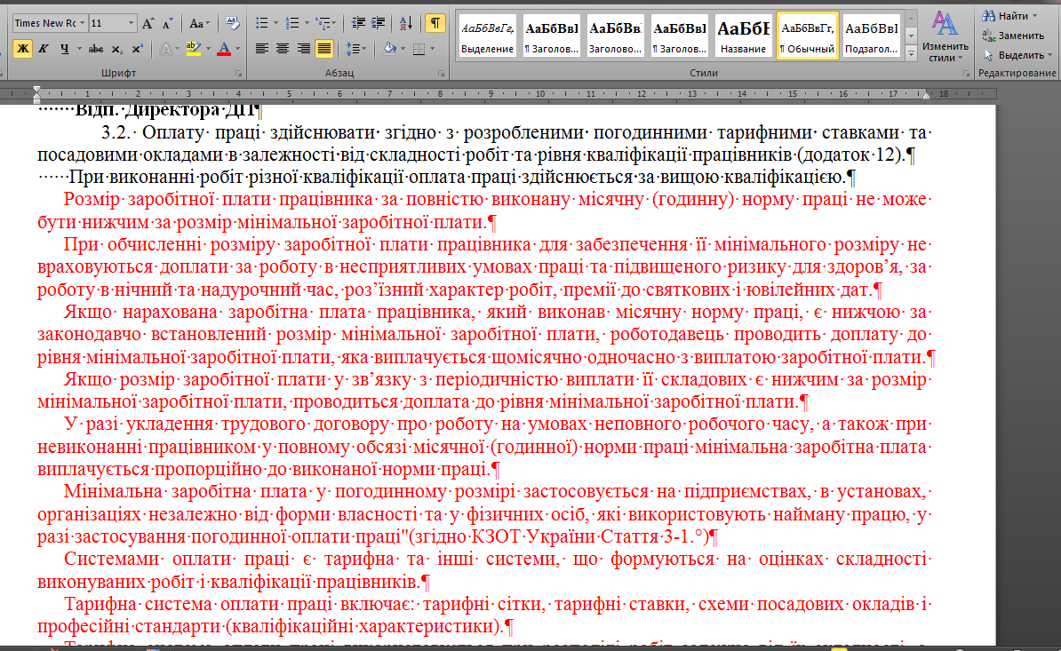The height and width of the screenshot is (651, 1061).
Task: Click the Sort A-Z icon
Action: (x=406, y=24)
